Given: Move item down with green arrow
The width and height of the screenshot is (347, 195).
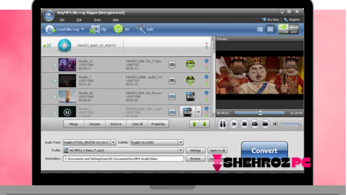Looking at the screenshot, I should (x=204, y=124).
